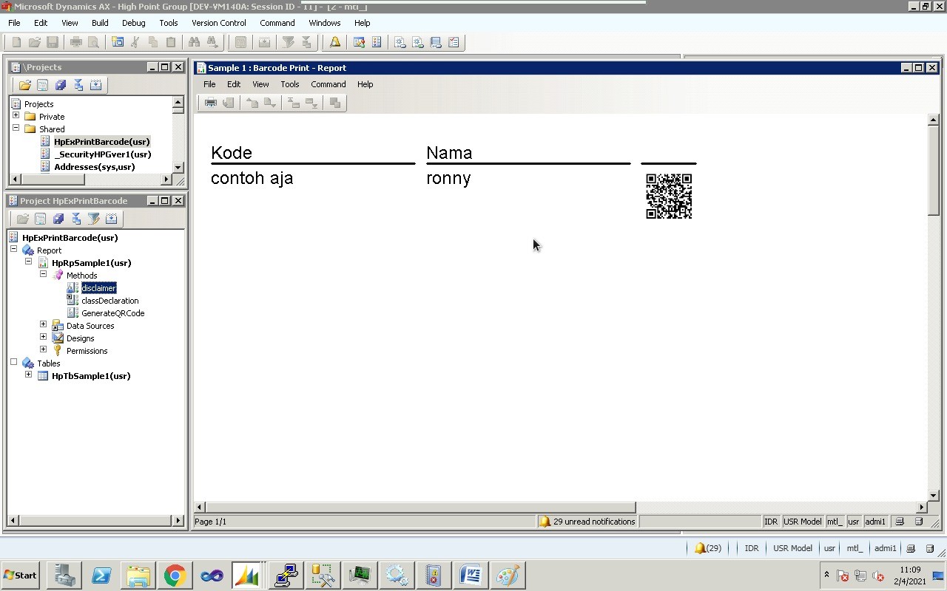Launch Paint from the taskbar palette icon
947x591 pixels.
[x=508, y=575]
